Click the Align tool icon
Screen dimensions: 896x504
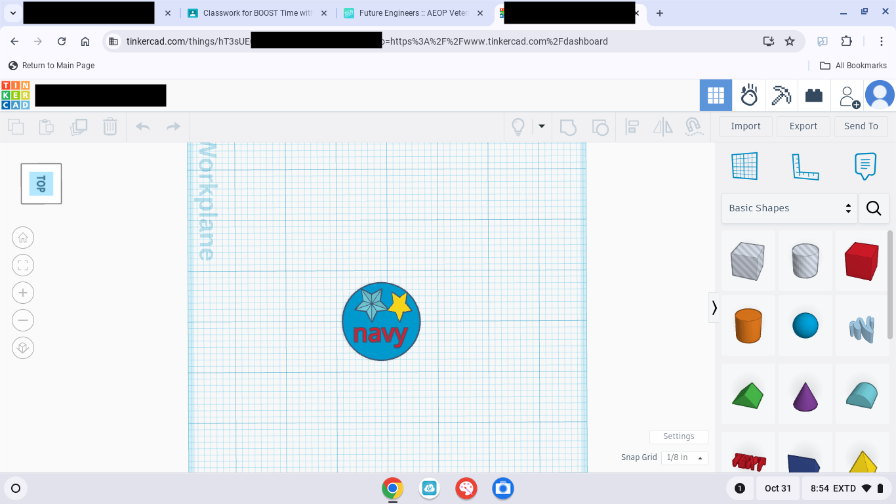pyautogui.click(x=632, y=127)
